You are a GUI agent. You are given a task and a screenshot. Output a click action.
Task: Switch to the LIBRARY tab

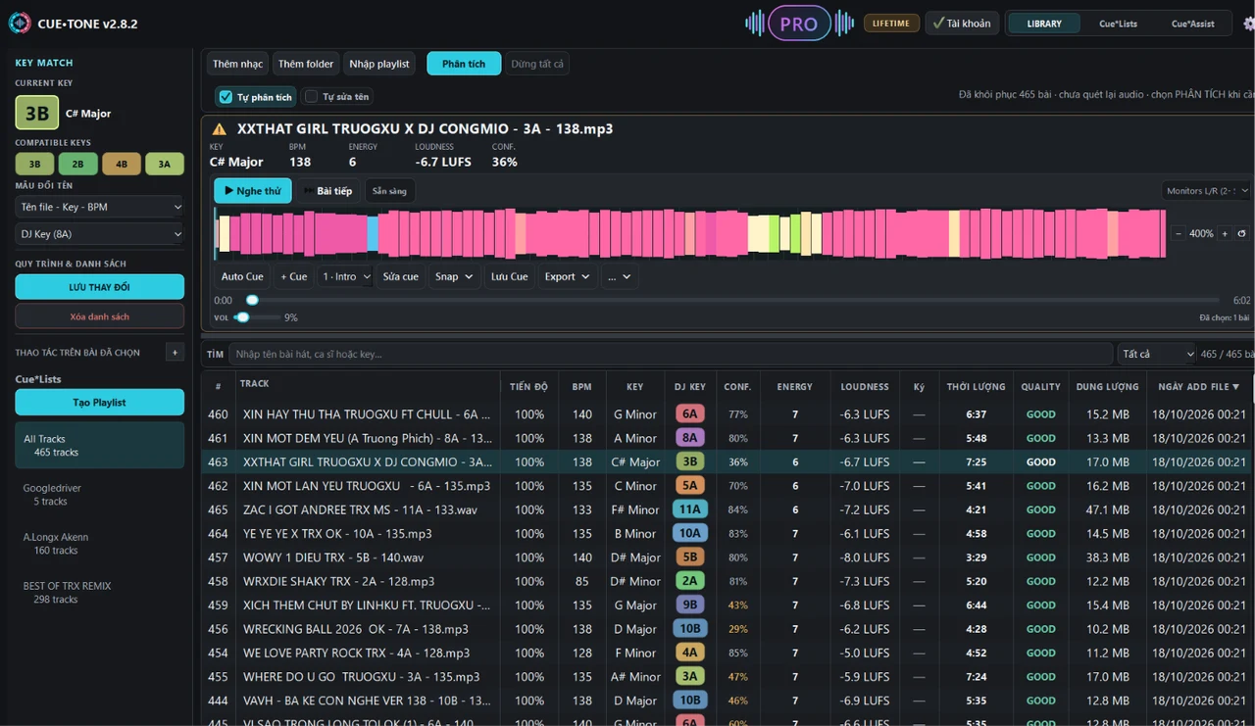[1044, 24]
